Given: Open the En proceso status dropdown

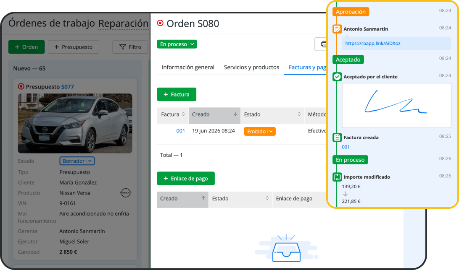Looking at the screenshot, I should 177,44.
